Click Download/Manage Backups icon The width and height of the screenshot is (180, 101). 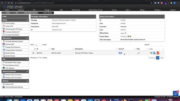(4, 87)
